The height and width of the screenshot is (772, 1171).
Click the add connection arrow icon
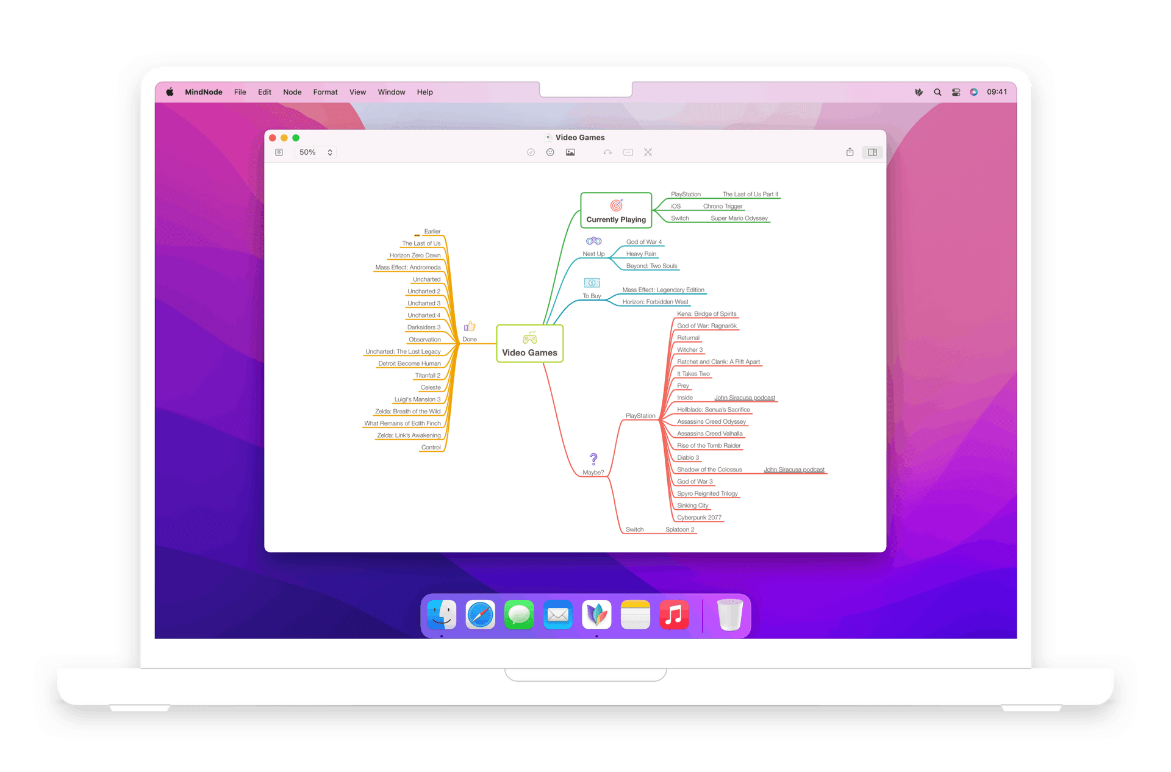tap(607, 152)
